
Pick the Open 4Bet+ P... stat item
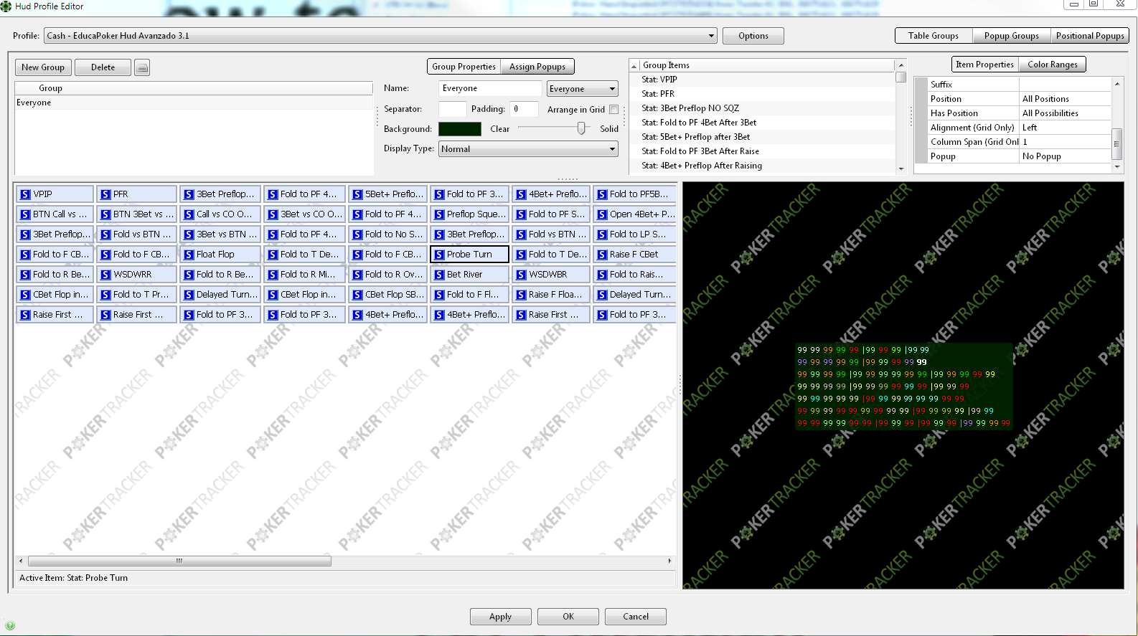(x=634, y=214)
